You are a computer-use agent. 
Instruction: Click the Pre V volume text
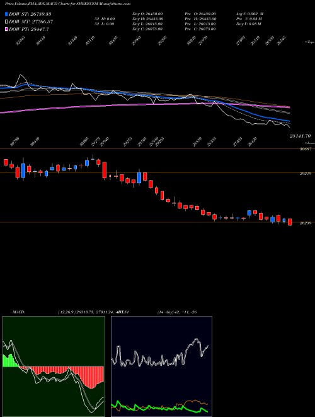click(x=249, y=19)
